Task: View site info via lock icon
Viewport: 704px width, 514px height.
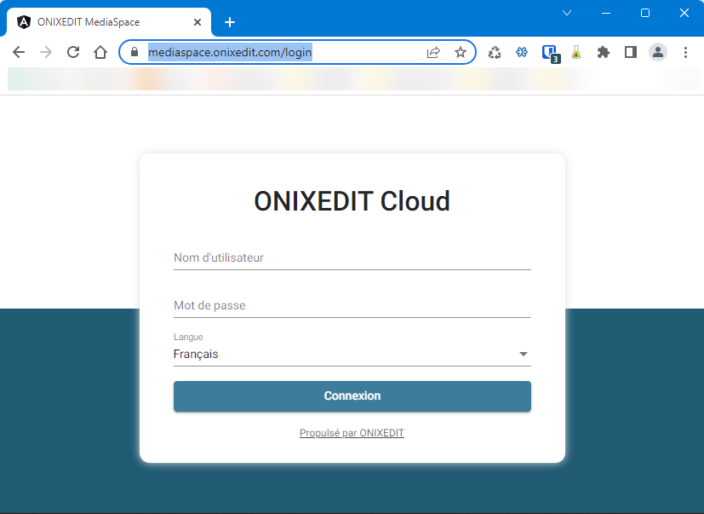Action: pyautogui.click(x=135, y=52)
